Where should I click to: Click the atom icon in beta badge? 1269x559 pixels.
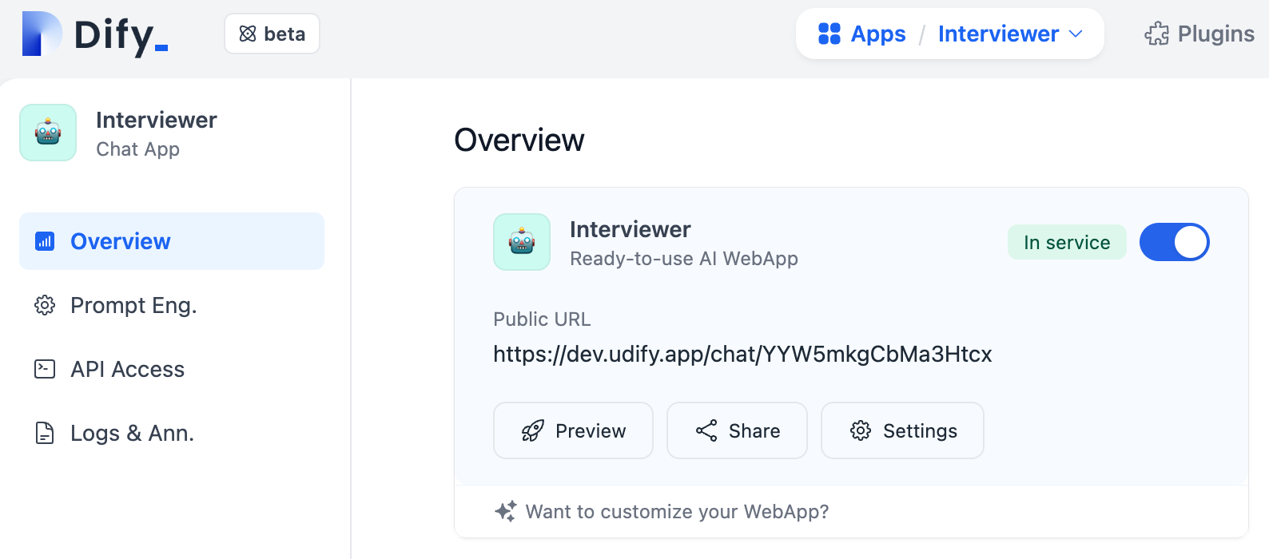[248, 34]
